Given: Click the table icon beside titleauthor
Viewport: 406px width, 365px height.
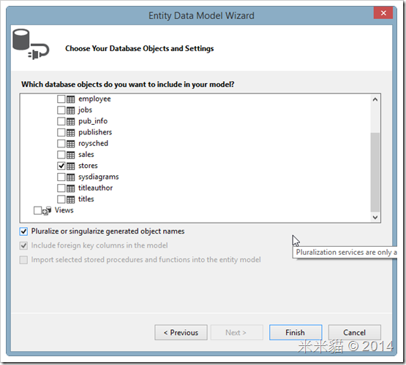Looking at the screenshot, I should pyautogui.click(x=71, y=188).
